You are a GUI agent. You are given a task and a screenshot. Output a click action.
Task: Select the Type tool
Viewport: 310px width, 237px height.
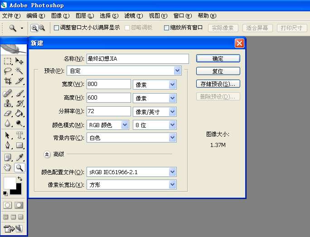(x=19, y=135)
